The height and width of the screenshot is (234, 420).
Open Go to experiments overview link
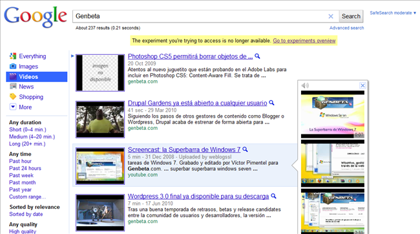pyautogui.click(x=304, y=41)
